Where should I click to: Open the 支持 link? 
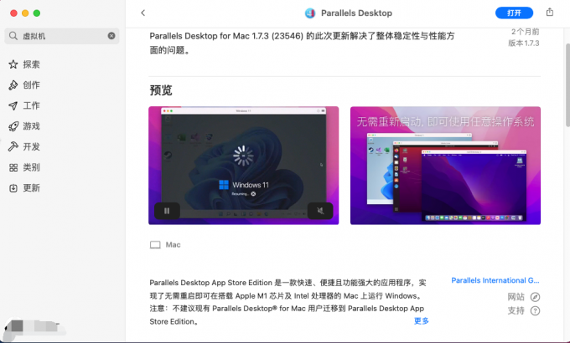click(x=516, y=310)
